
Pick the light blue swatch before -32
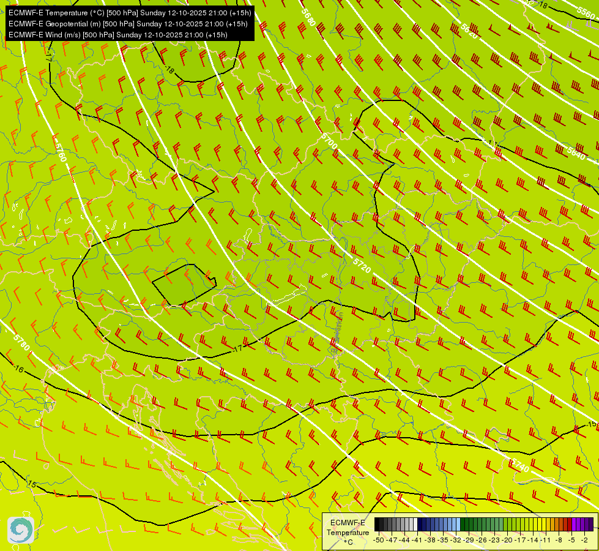[454, 524]
